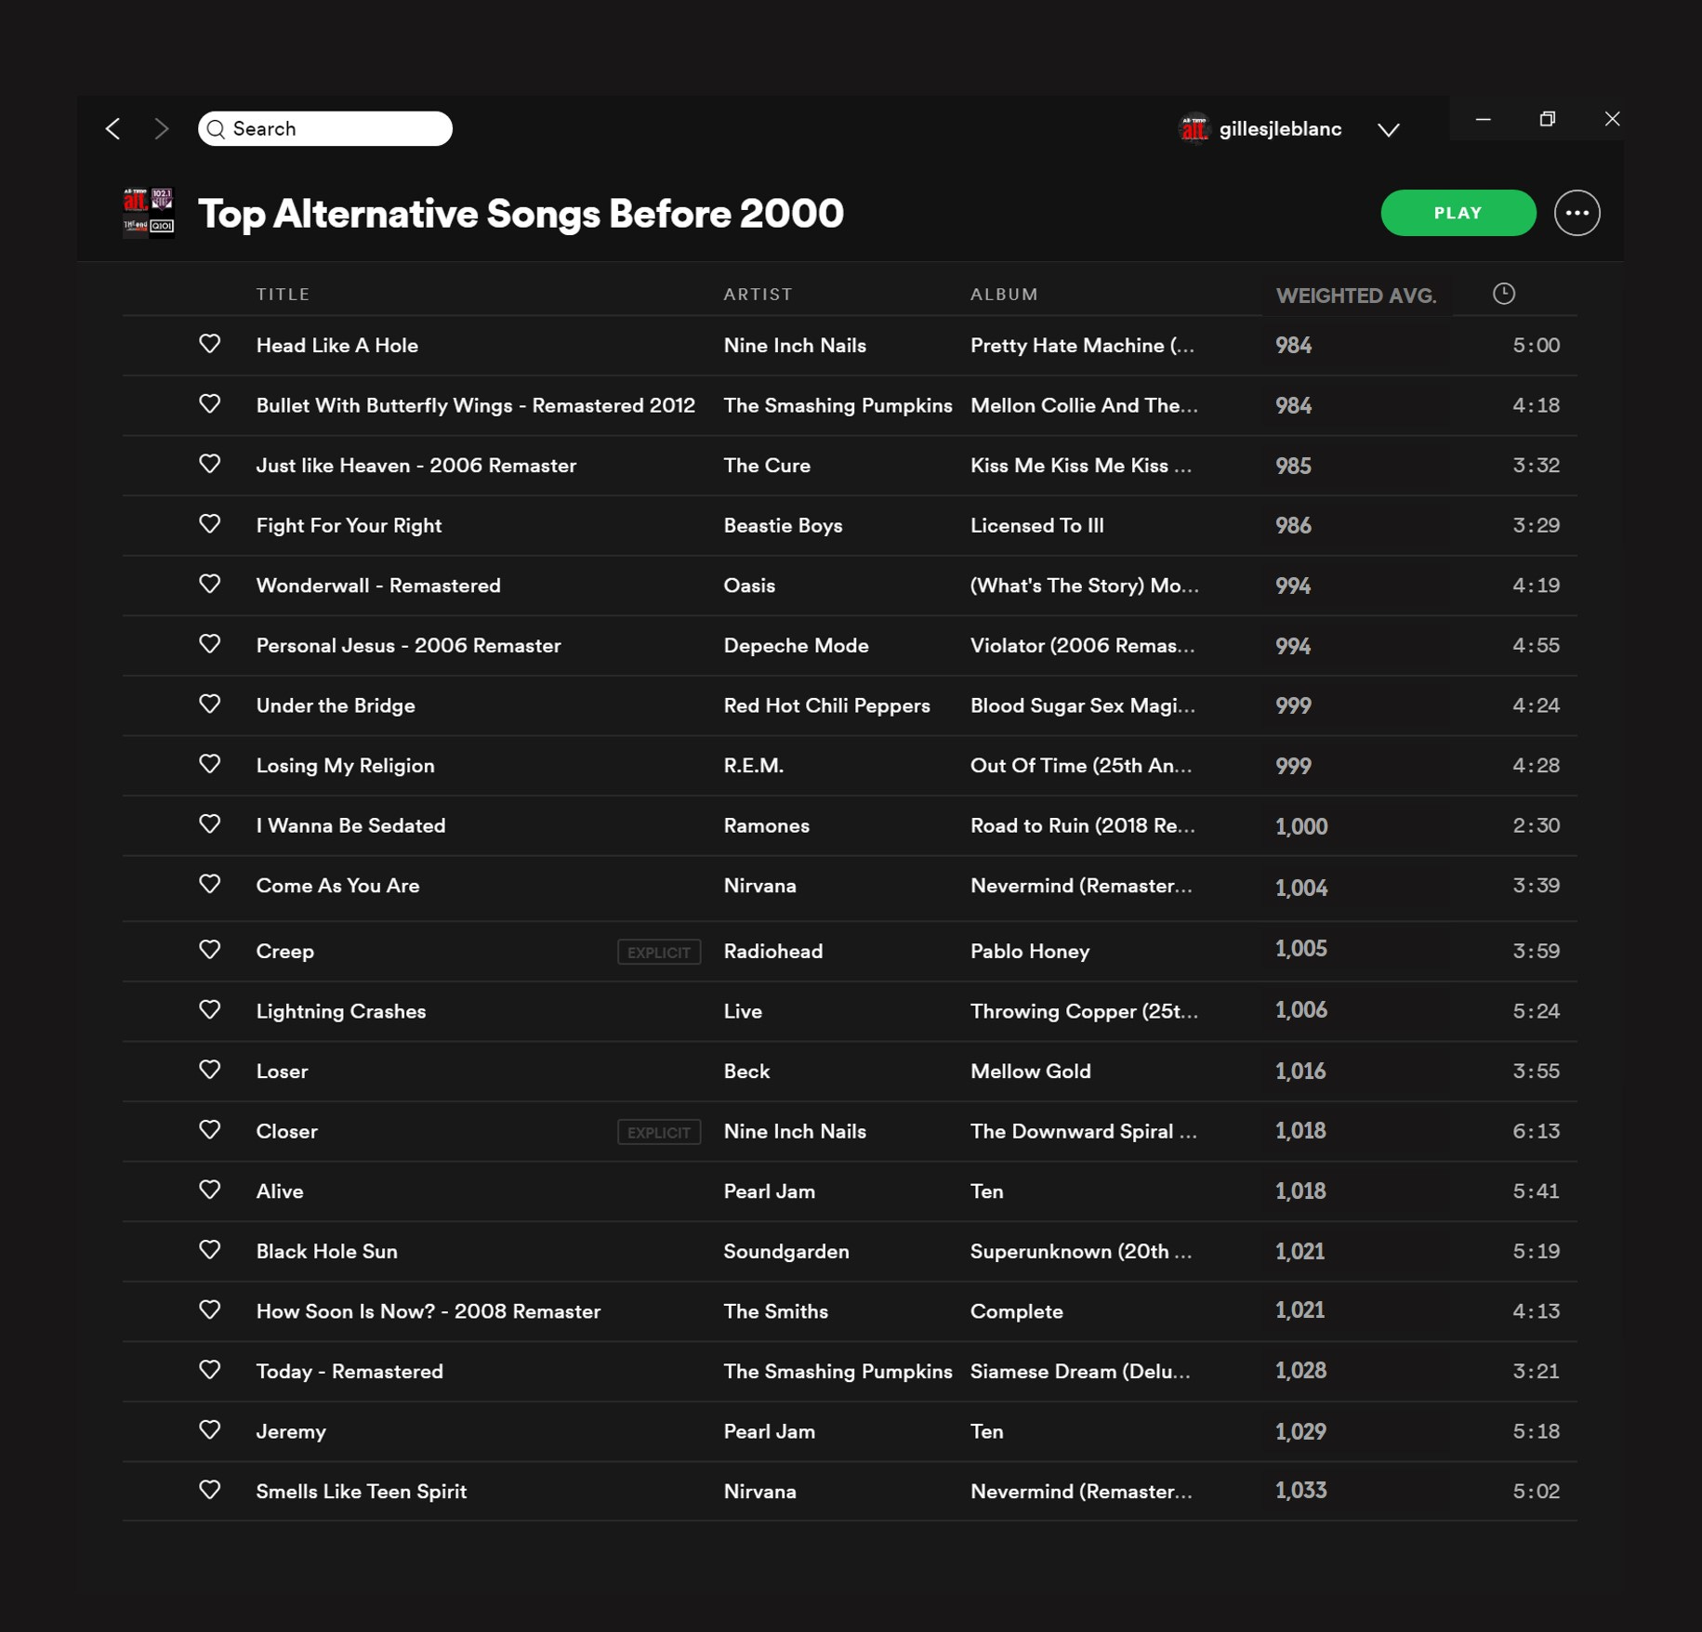Open album Complete
Screen dimensions: 1702x1632
coord(1016,1312)
